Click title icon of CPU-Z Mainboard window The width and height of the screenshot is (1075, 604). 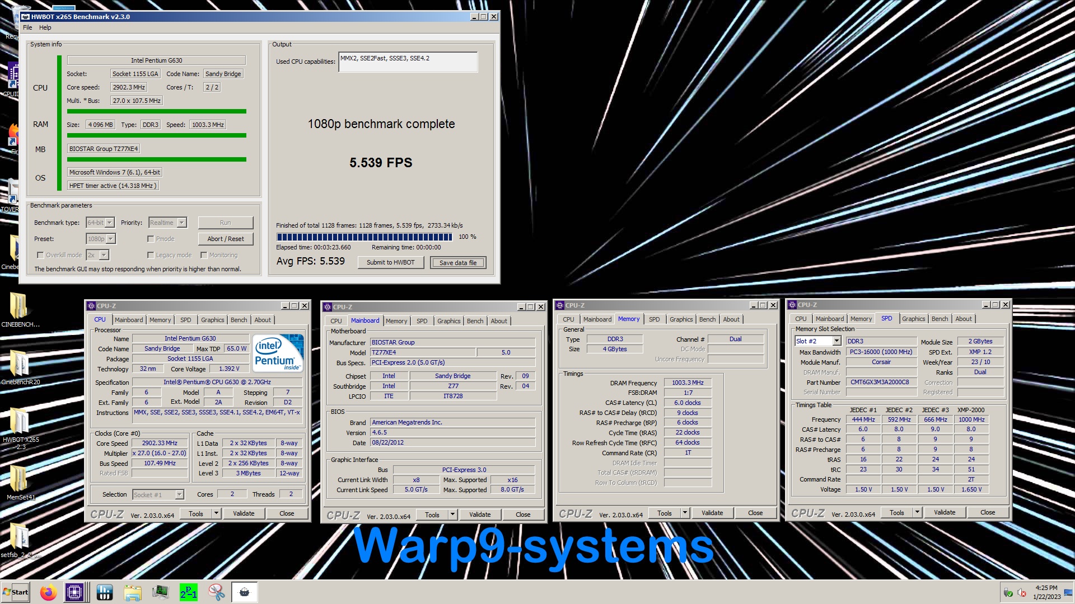[328, 307]
